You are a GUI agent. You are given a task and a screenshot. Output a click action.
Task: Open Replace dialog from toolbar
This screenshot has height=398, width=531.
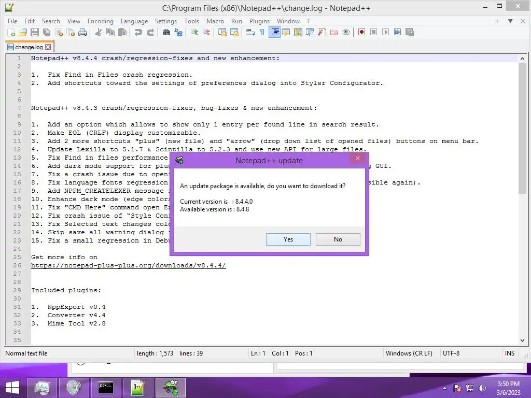click(178, 32)
